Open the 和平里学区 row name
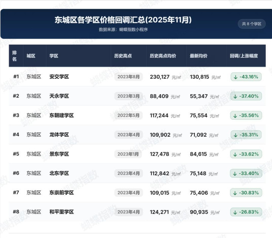Viewport: 272px width, 238px height. [x=62, y=212]
